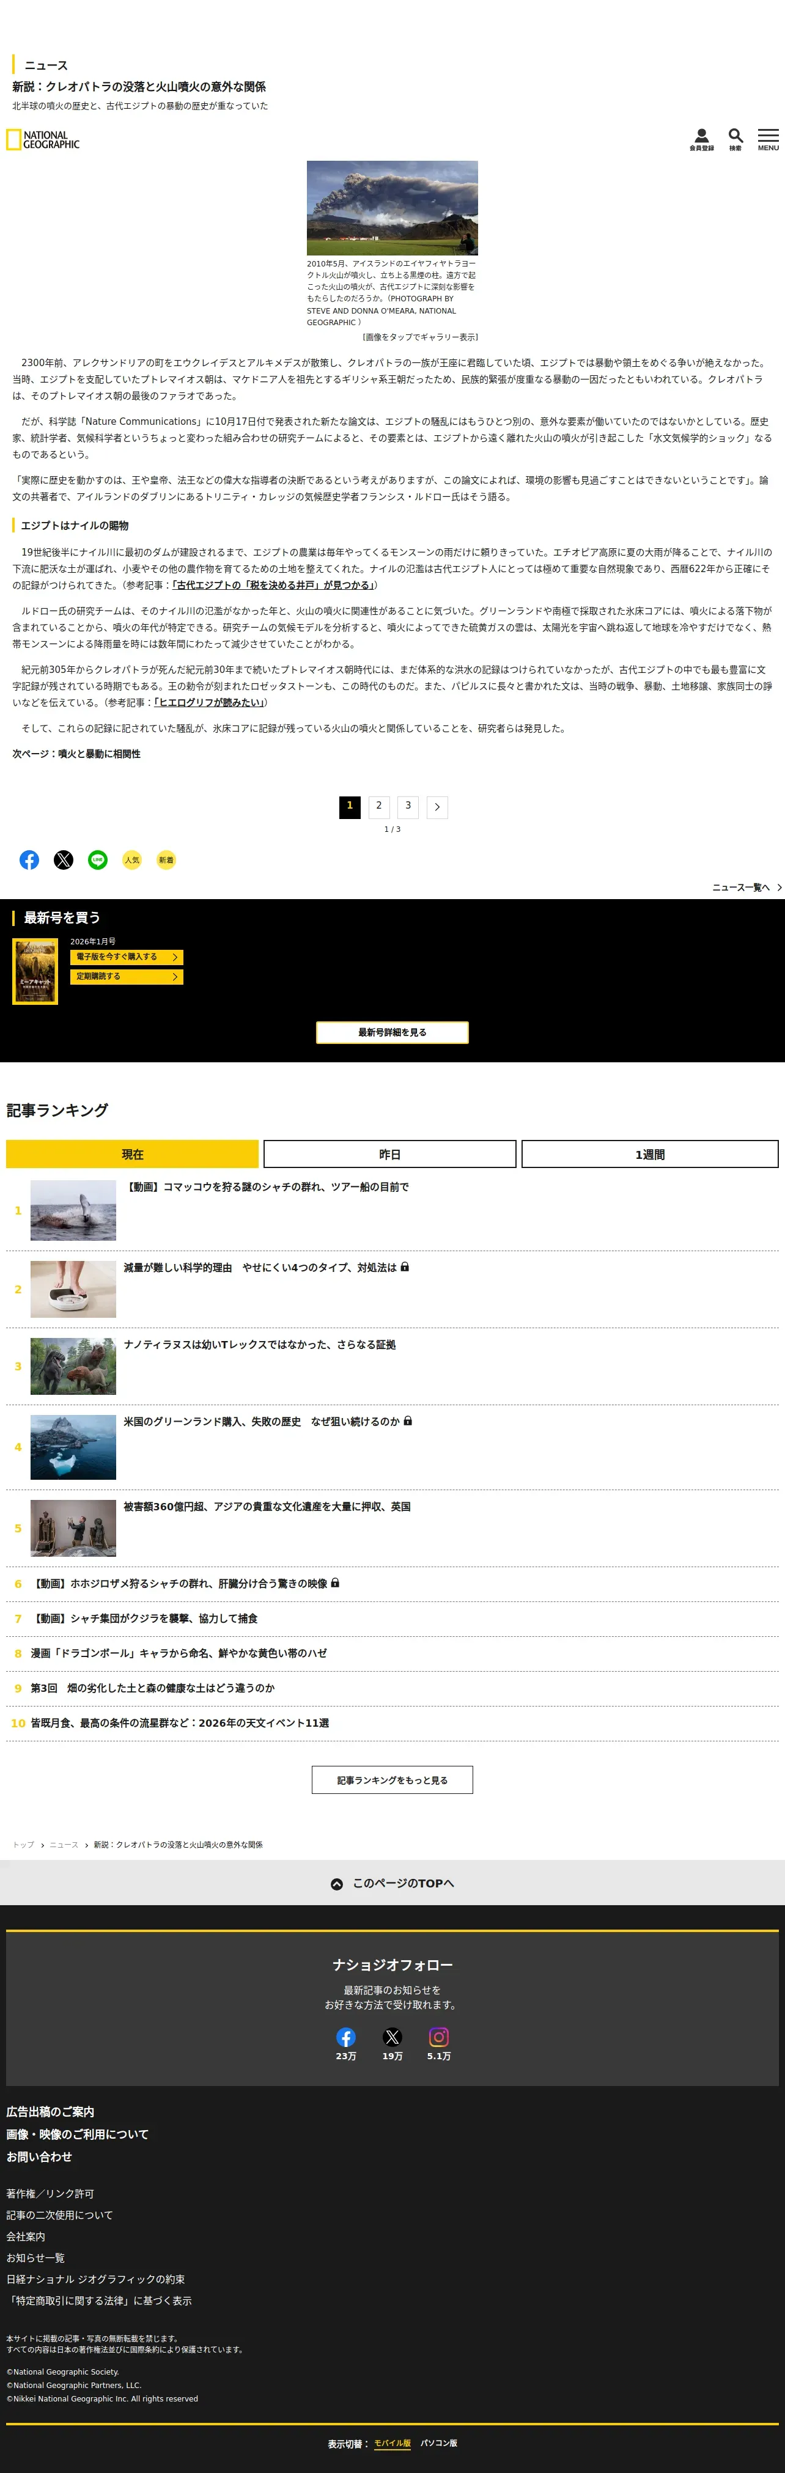
Task: Go to page 2 of the article
Action: [x=378, y=807]
